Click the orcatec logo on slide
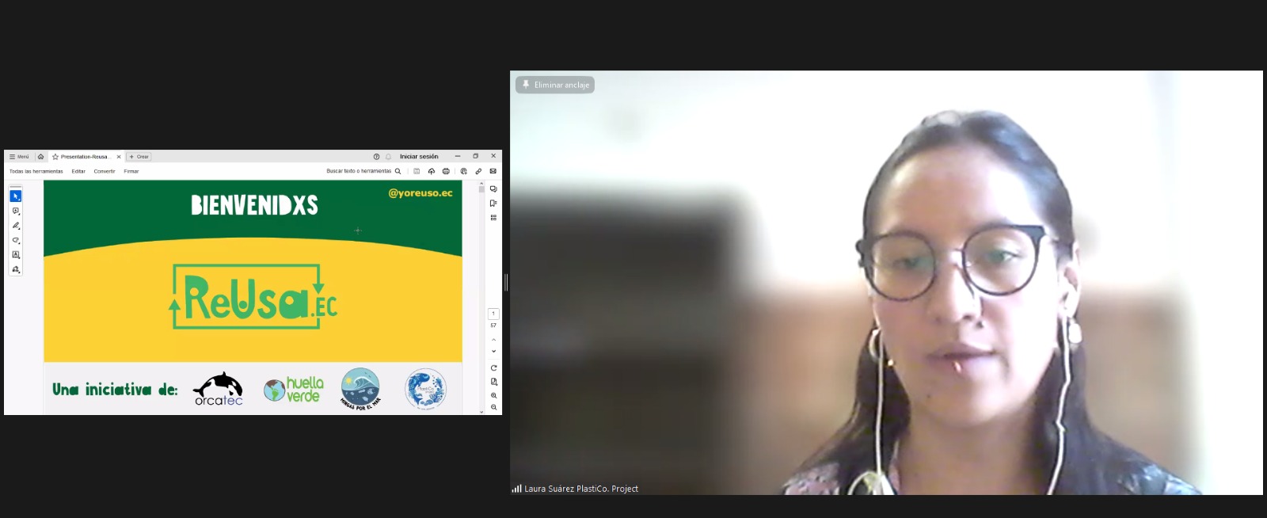 [x=219, y=389]
